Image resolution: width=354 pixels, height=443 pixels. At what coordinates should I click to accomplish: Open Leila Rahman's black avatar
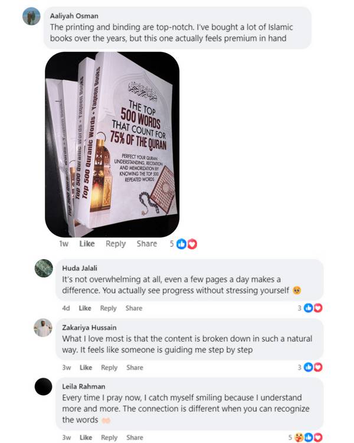[x=43, y=386]
